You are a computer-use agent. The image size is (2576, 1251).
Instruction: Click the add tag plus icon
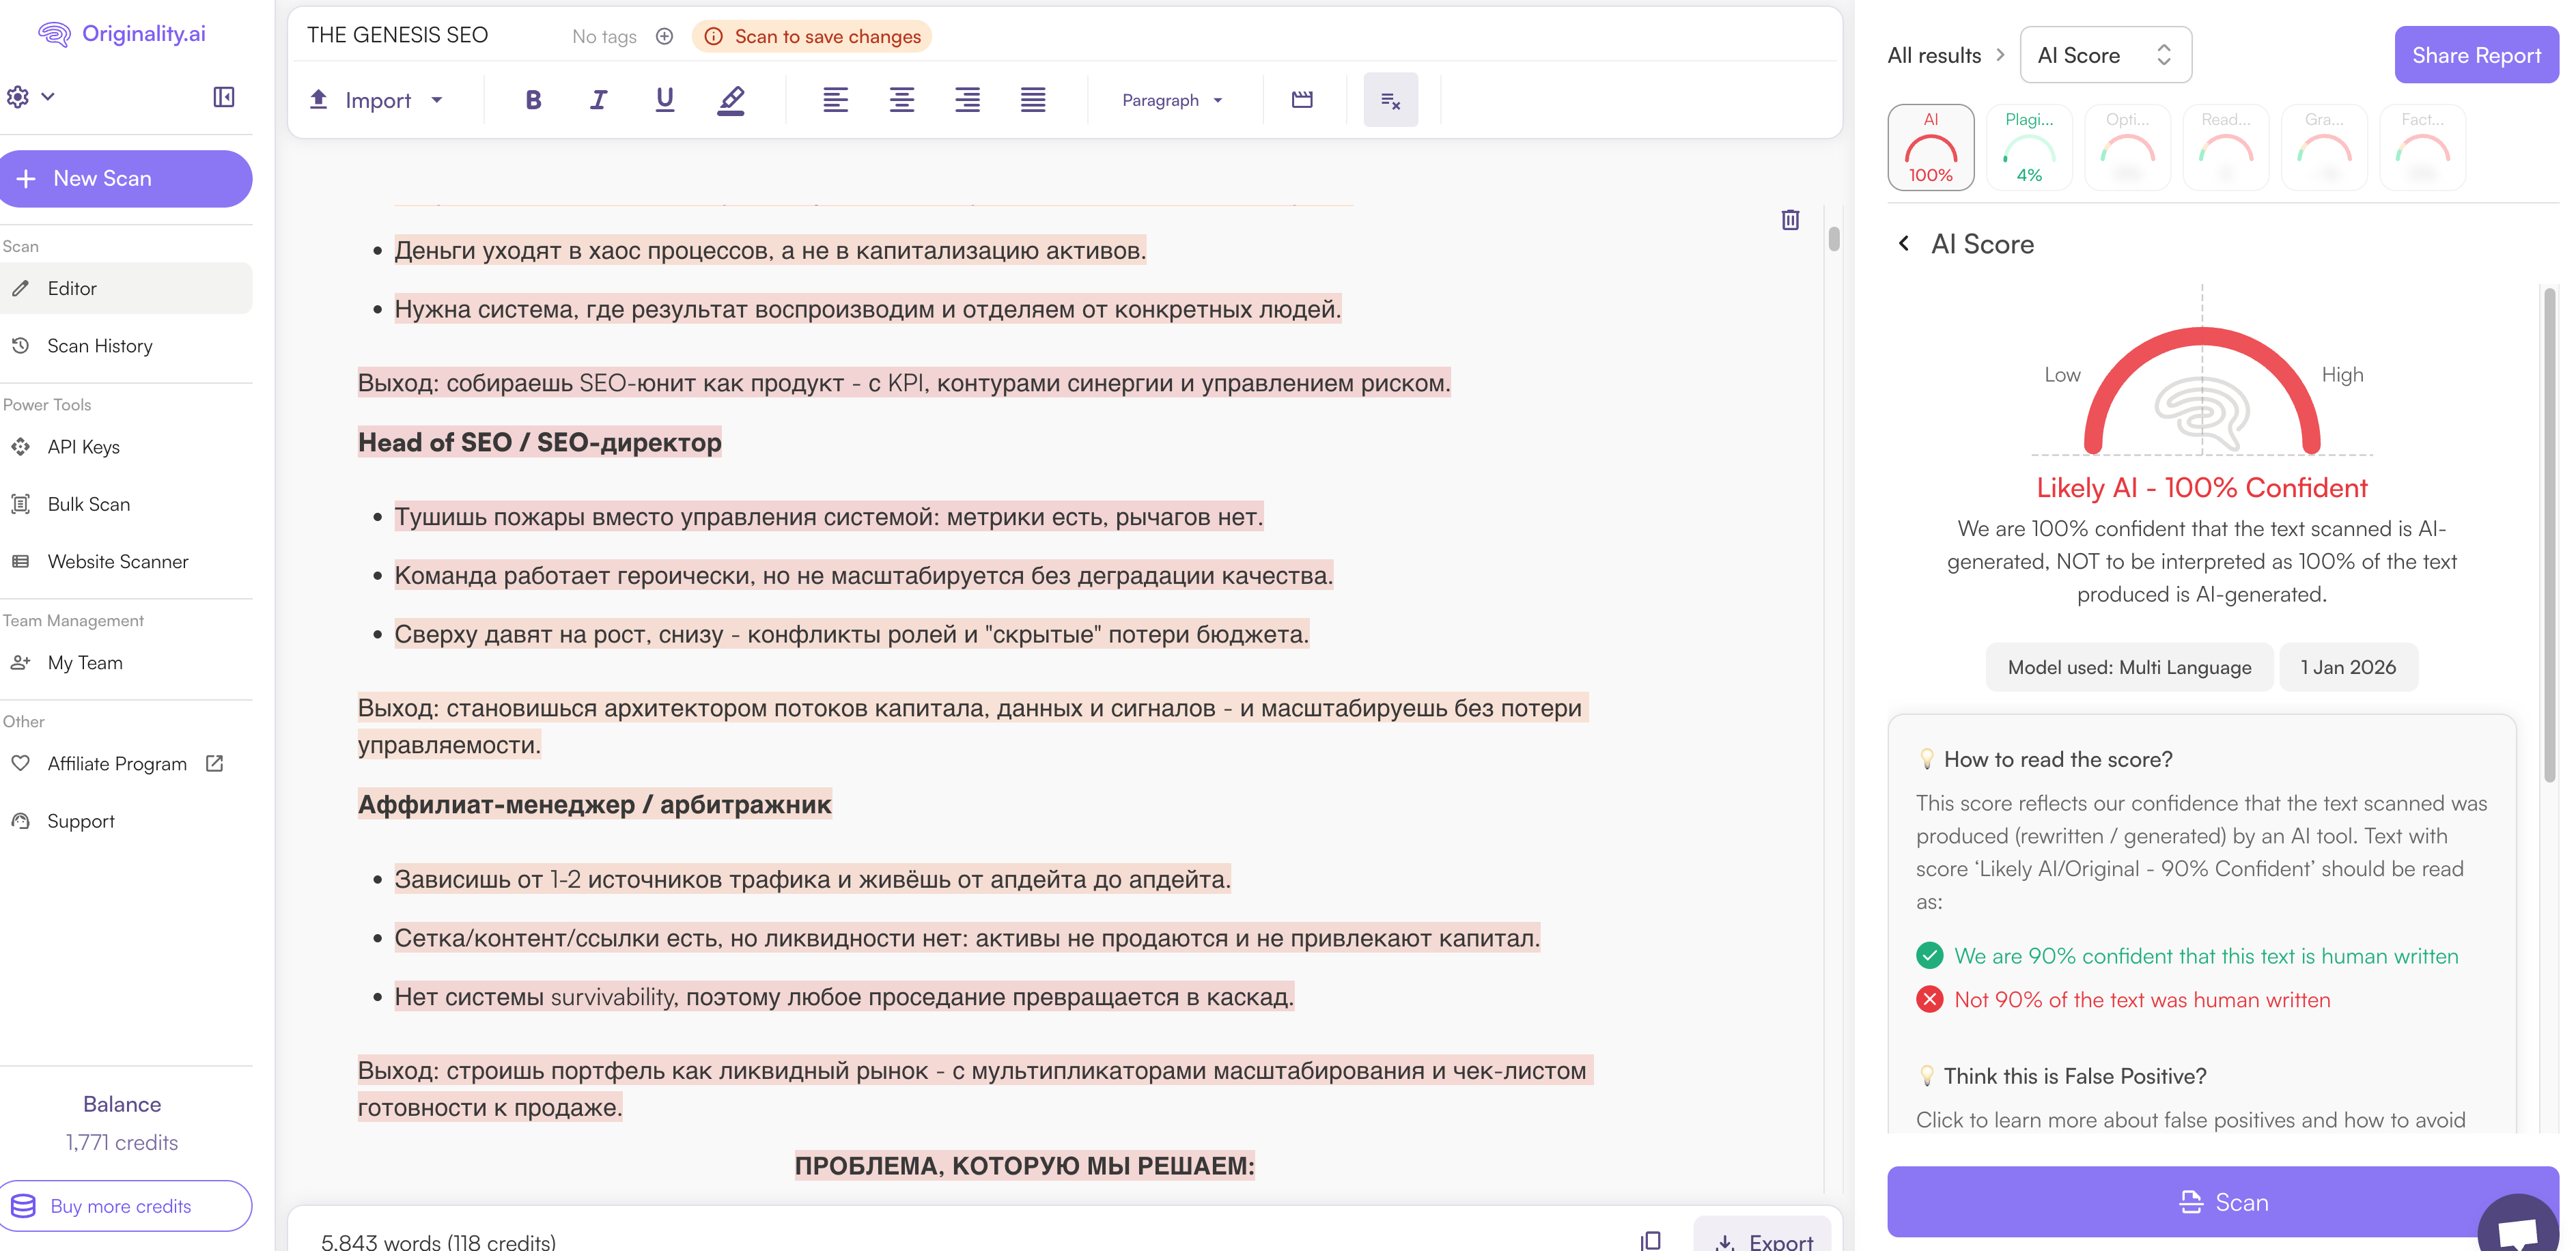[x=664, y=36]
